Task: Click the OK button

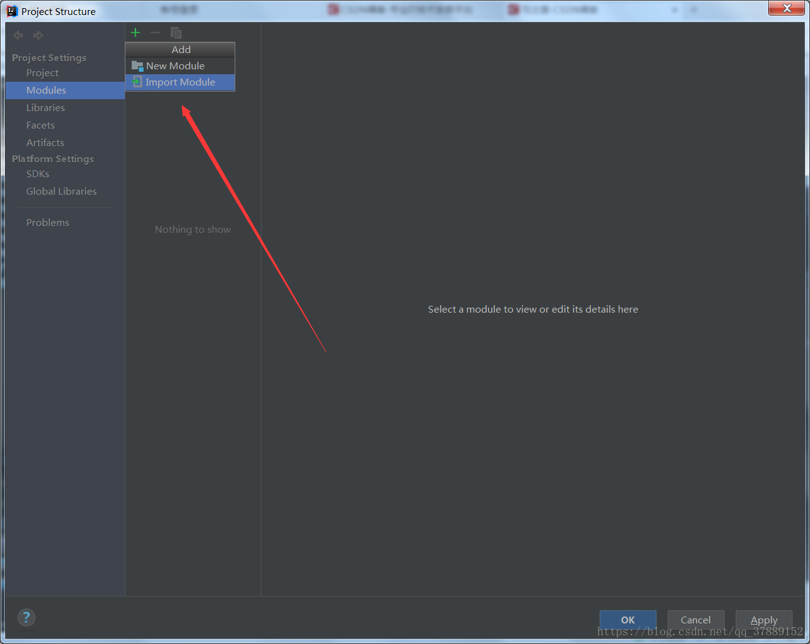Action: 628,620
